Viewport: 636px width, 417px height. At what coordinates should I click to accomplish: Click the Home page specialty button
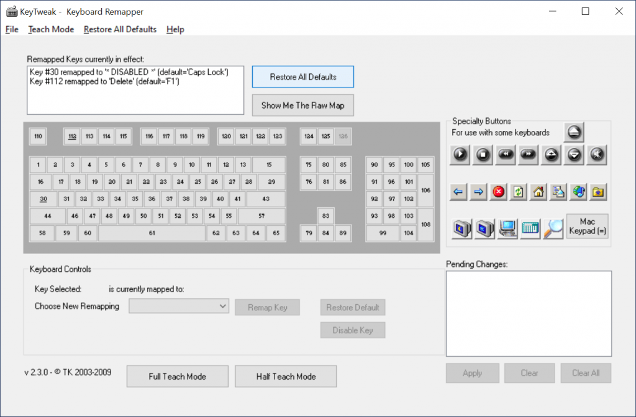click(538, 192)
